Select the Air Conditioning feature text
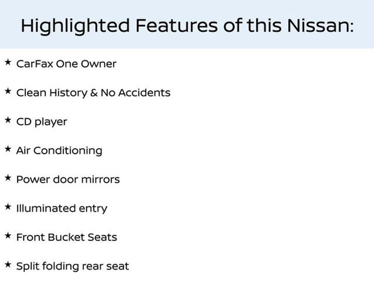Image resolution: width=374 pixels, height=281 pixels. tap(59, 151)
